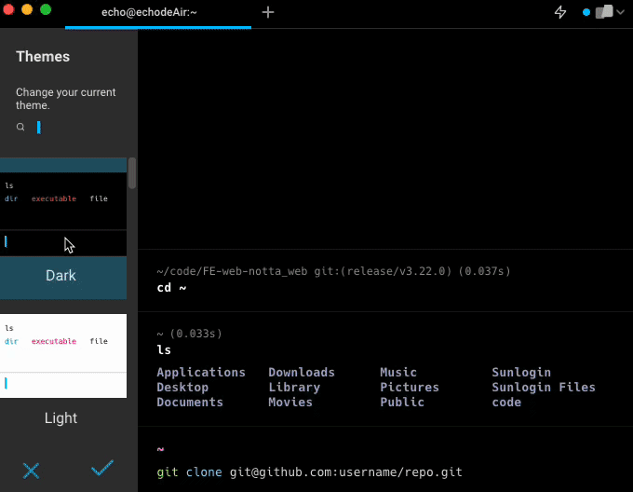This screenshot has width=633, height=492.
Task: Click the pink tilde prompt above git clone
Action: click(x=160, y=449)
